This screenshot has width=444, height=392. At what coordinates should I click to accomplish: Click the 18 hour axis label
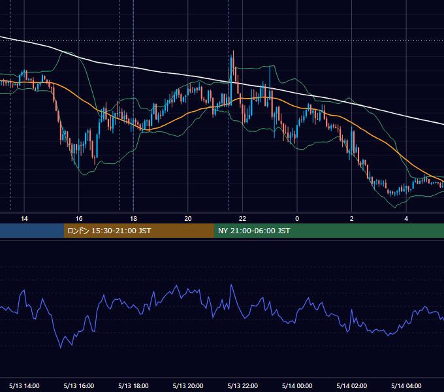tap(133, 219)
